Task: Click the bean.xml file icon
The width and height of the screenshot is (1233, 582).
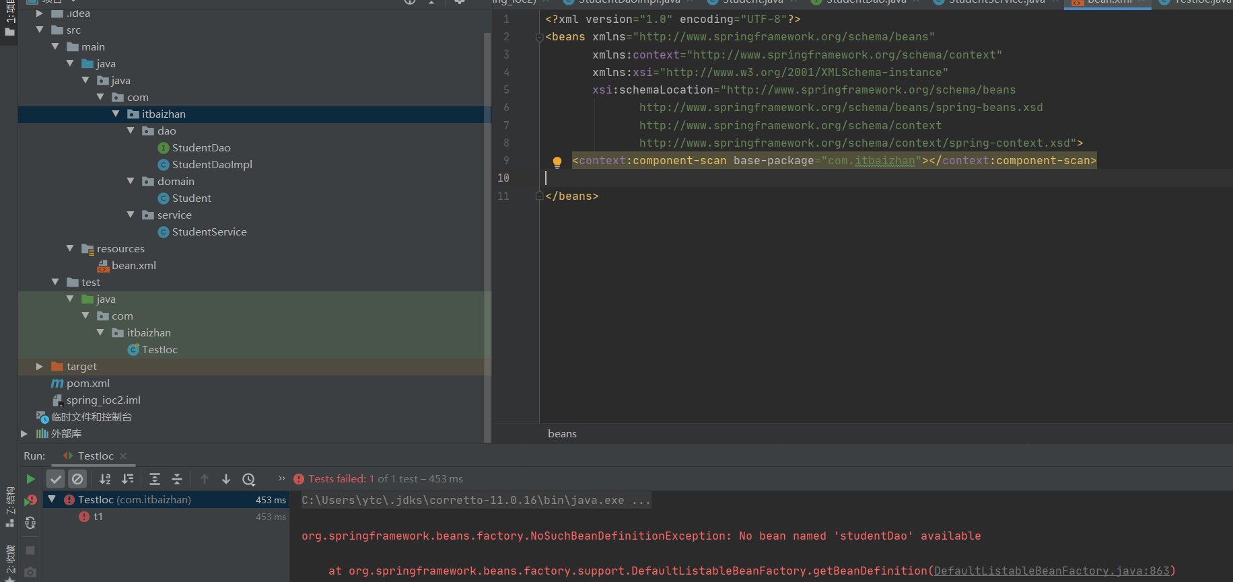Action: 103,266
